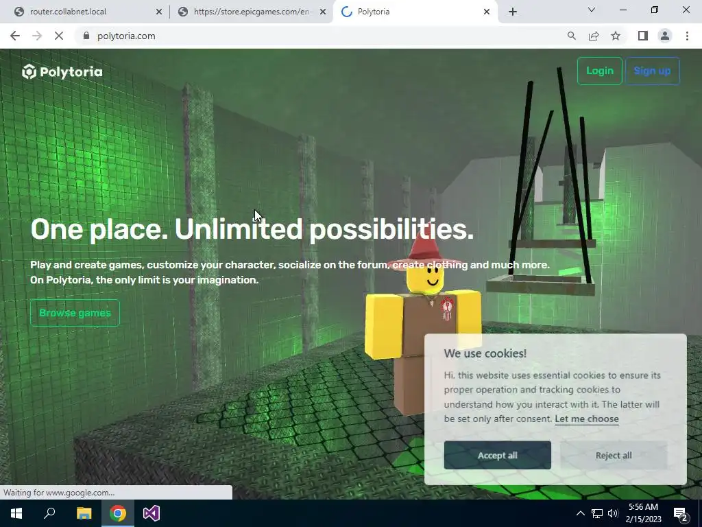Show hidden system tray icons

pos(580,513)
